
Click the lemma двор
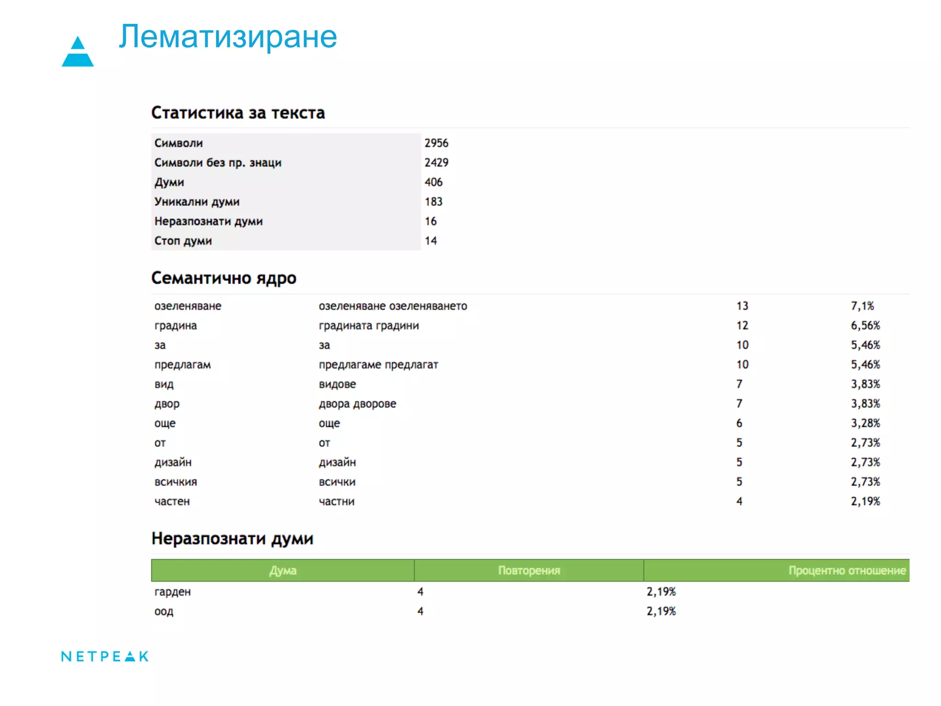coord(167,404)
